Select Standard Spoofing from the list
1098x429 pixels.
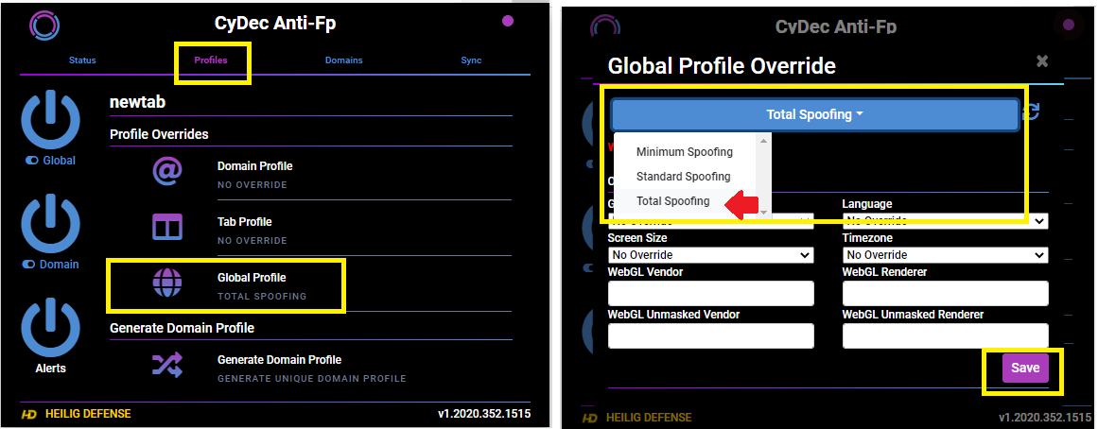coord(684,177)
